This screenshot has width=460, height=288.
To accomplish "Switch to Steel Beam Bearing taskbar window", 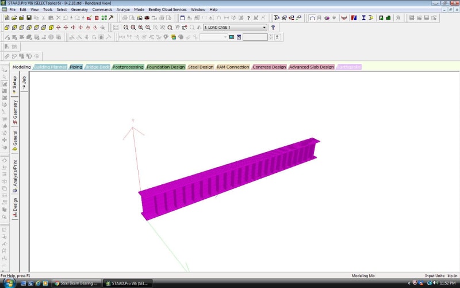I will pos(76,283).
